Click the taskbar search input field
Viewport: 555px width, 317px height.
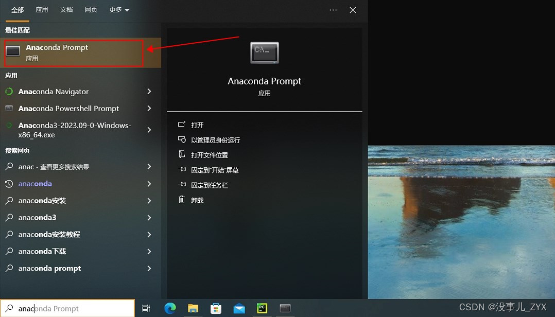[x=67, y=309]
